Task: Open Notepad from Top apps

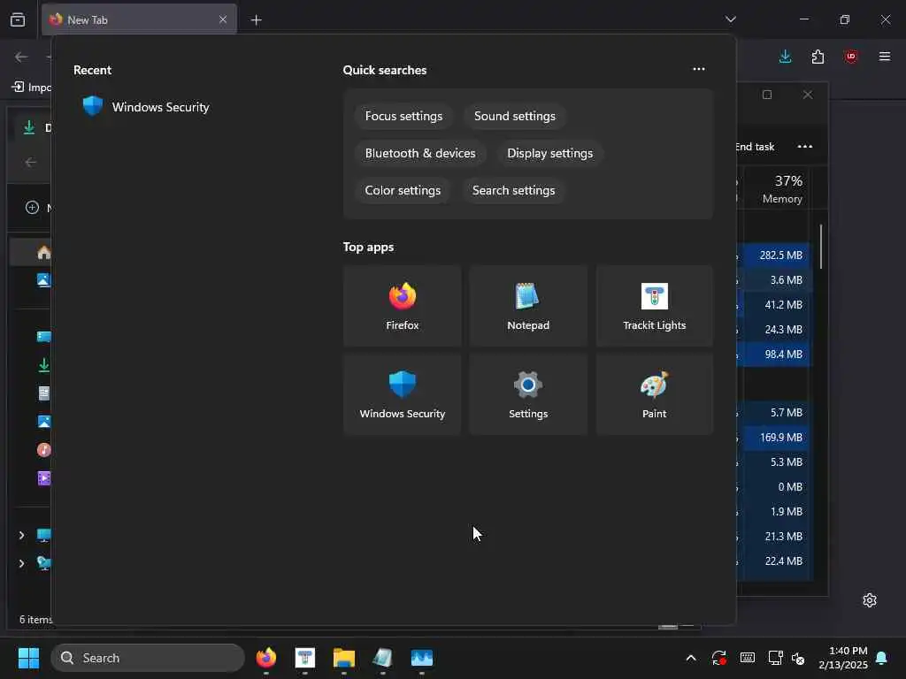Action: coord(528,306)
